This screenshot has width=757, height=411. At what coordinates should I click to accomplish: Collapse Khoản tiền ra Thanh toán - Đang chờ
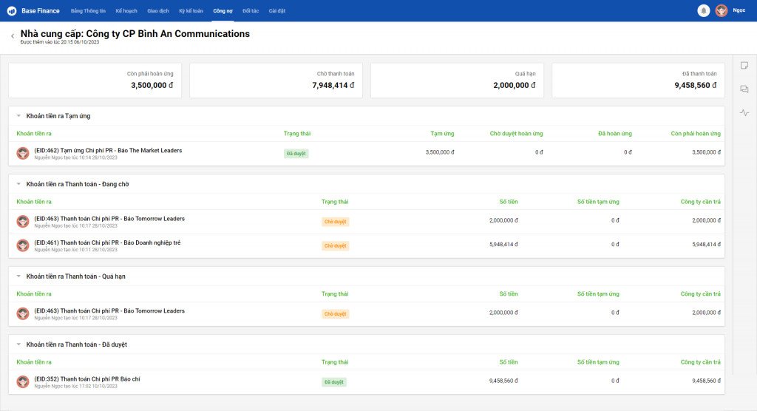point(18,184)
